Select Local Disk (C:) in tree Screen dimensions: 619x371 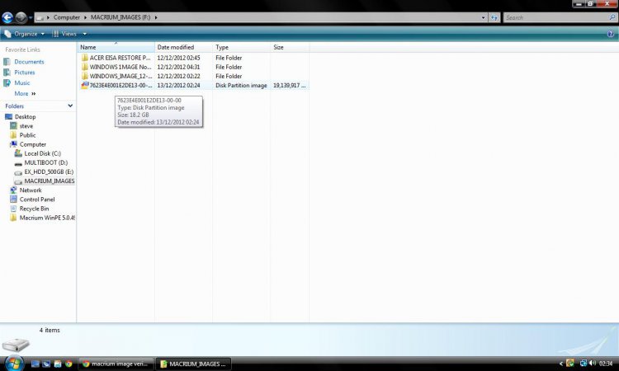point(42,154)
